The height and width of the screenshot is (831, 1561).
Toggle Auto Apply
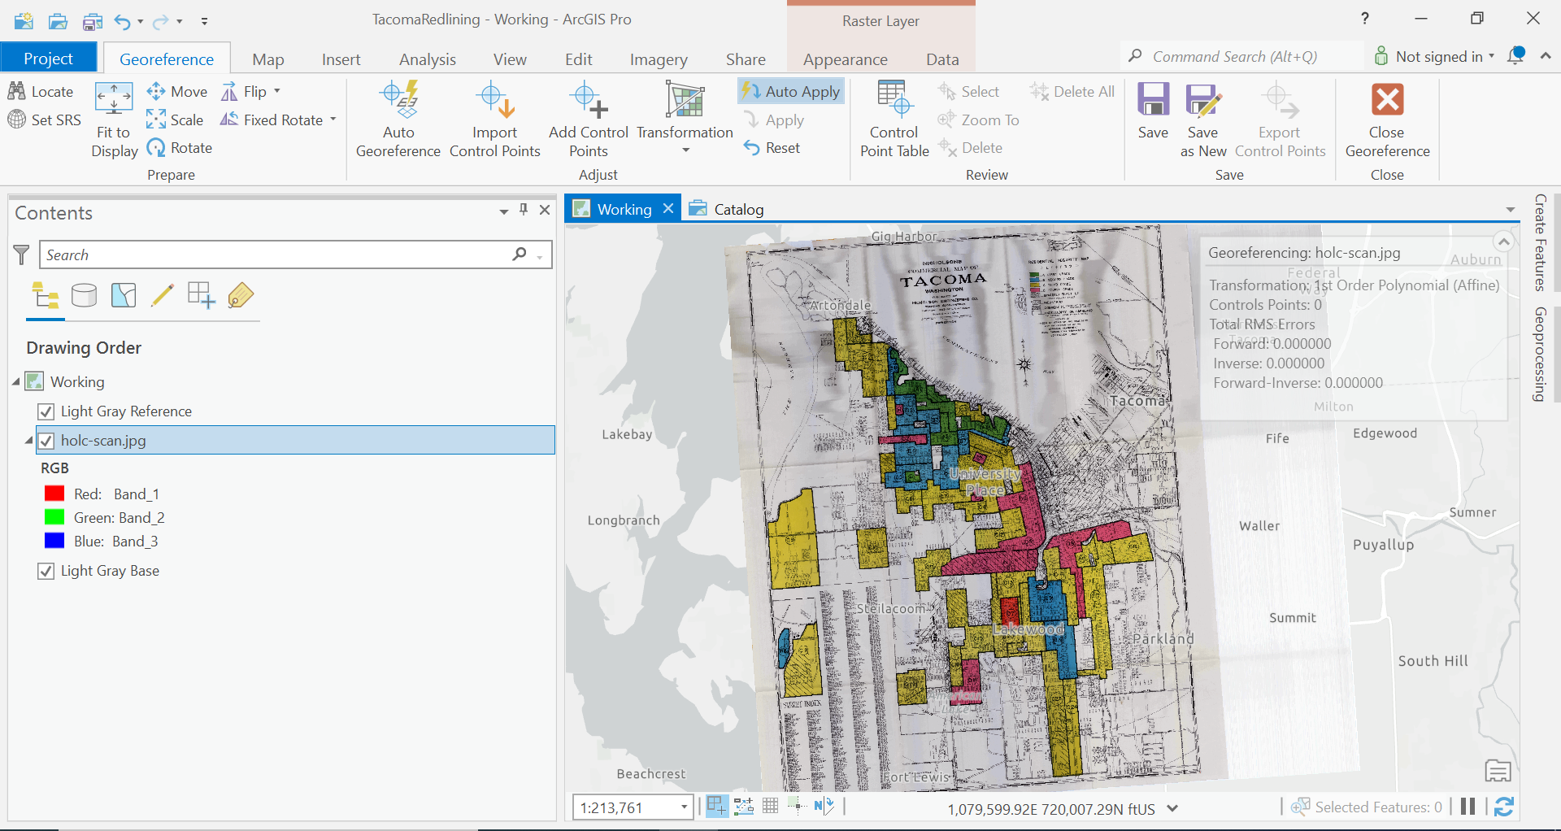pyautogui.click(x=791, y=91)
